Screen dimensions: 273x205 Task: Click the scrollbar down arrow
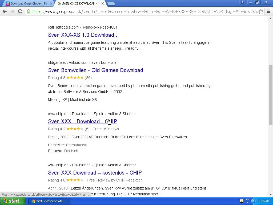271,195
